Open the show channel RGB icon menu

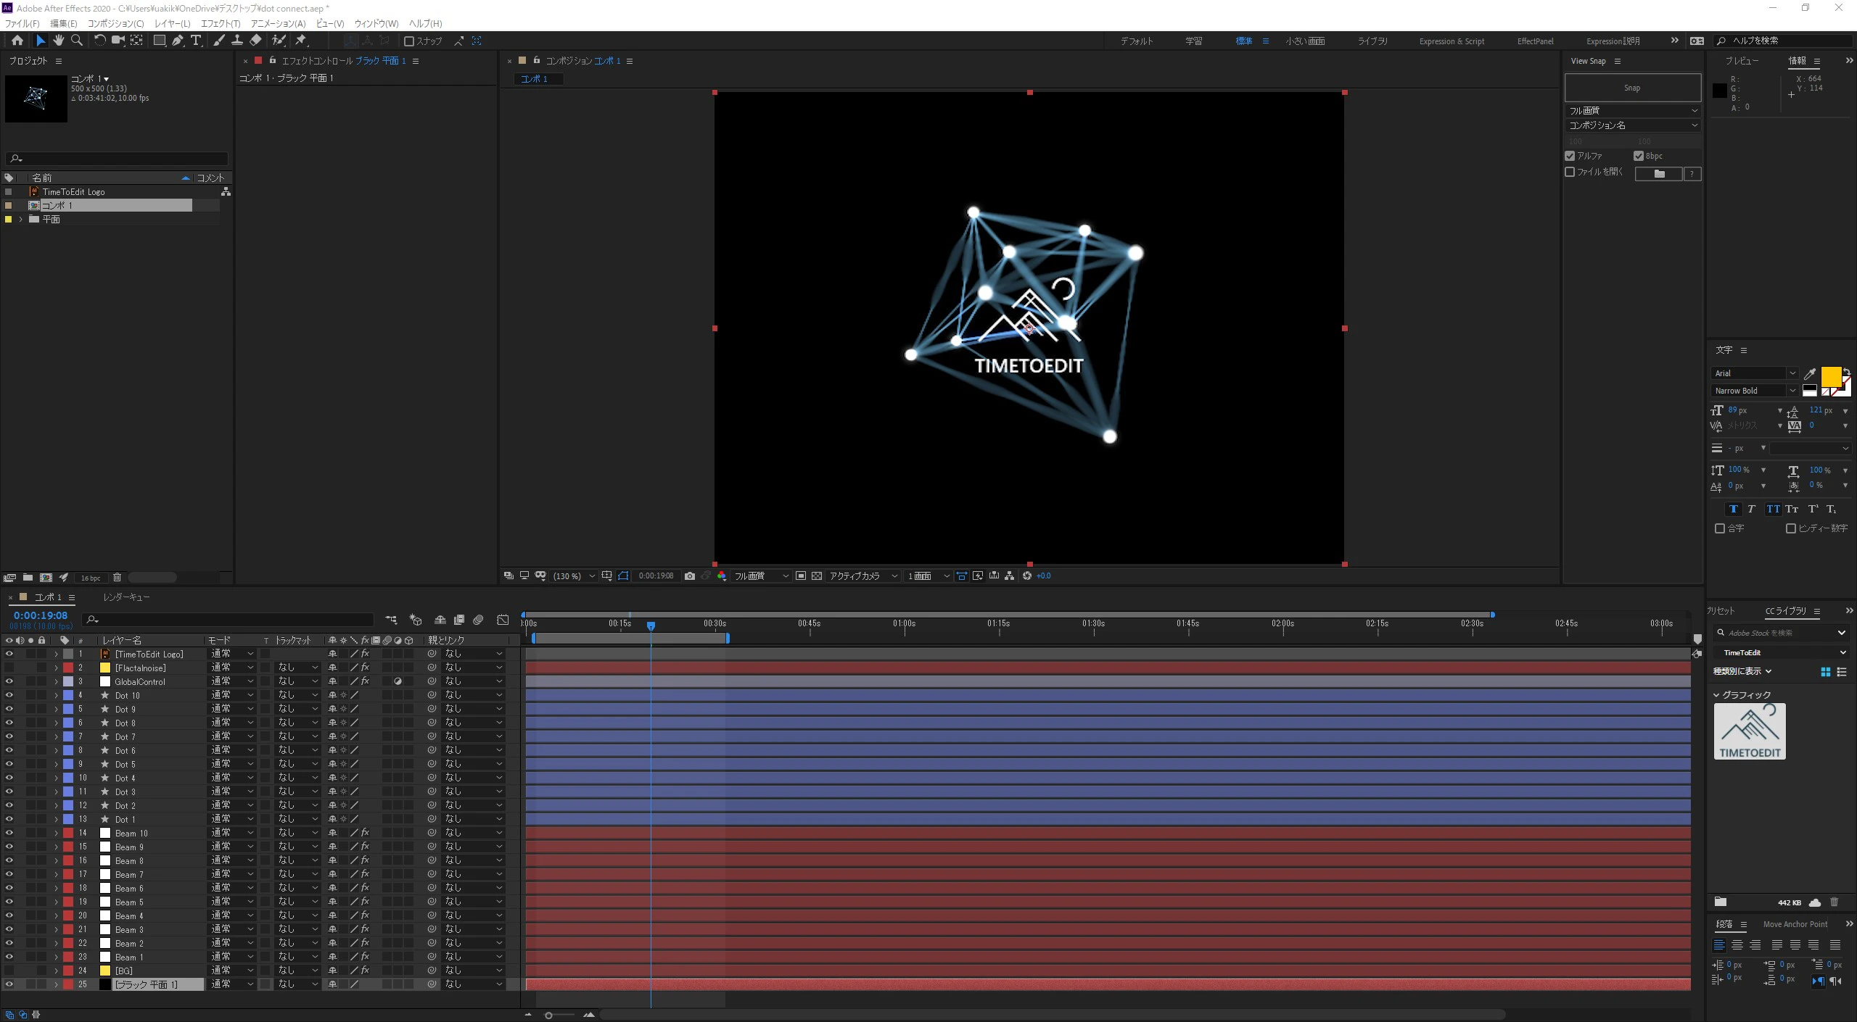pyautogui.click(x=722, y=576)
